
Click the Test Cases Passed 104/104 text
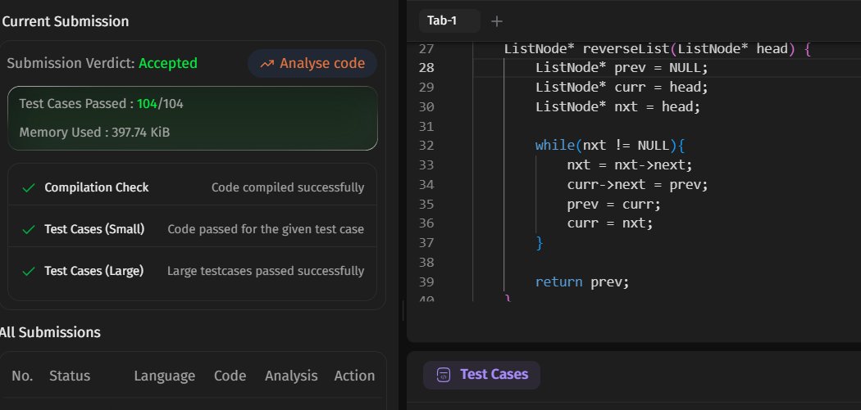(x=101, y=104)
